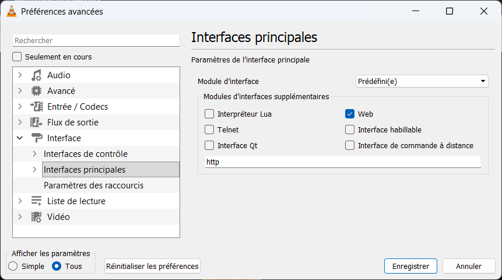Tick the Telnet checkbox
This screenshot has height=280, width=502.
[x=210, y=129]
